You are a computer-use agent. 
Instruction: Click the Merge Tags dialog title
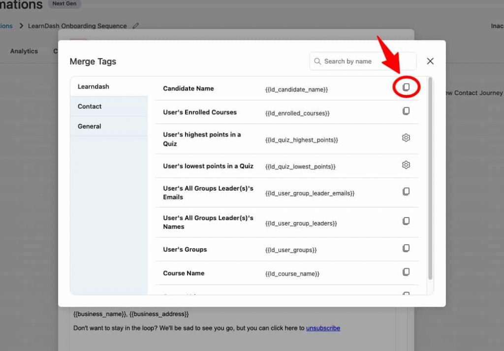(x=93, y=62)
